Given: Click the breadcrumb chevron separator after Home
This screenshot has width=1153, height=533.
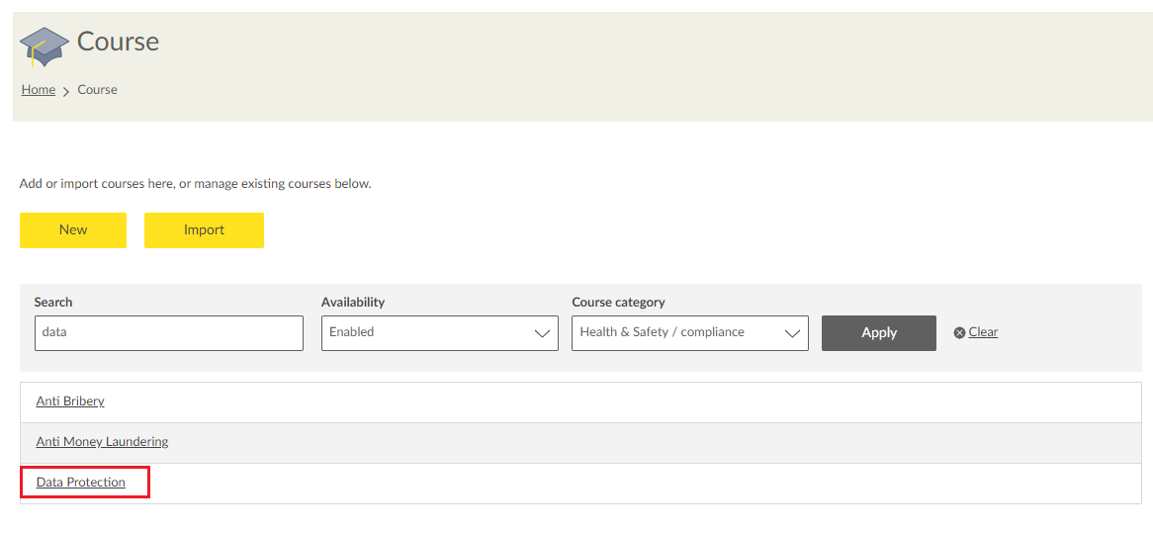Looking at the screenshot, I should (66, 91).
